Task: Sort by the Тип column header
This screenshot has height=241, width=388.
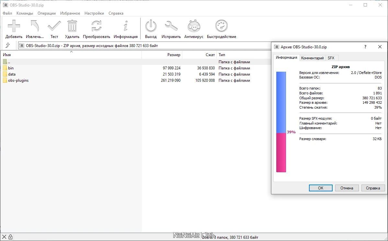Action: pyautogui.click(x=244, y=55)
